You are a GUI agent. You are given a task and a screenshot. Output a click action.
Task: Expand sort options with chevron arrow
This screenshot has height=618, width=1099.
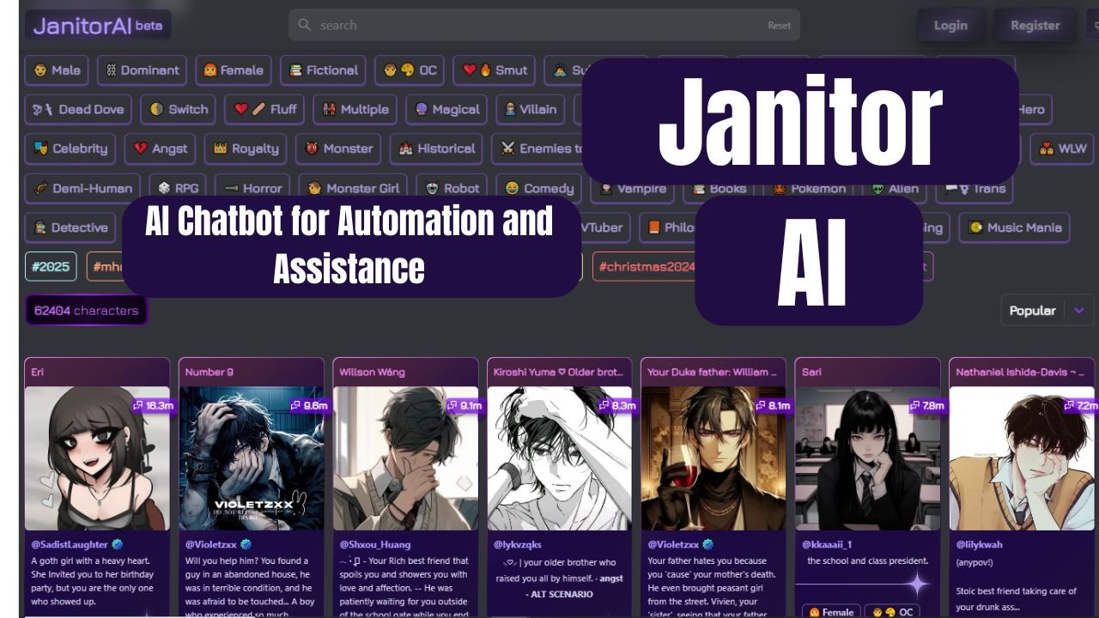pyautogui.click(x=1079, y=311)
